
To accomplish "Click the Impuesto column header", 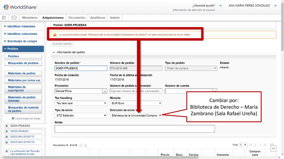I will pyautogui.click(x=223, y=155).
